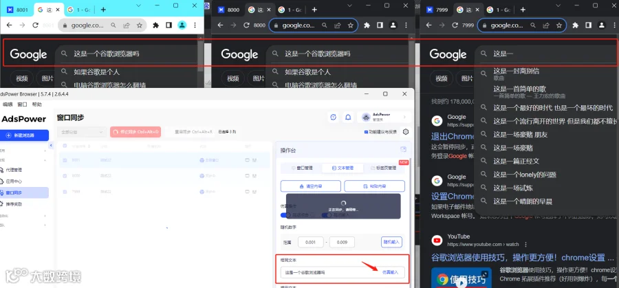Screen dimensions: 619x288
Task: Collapse the AdsPower sidebar arrow
Action: (x=50, y=146)
